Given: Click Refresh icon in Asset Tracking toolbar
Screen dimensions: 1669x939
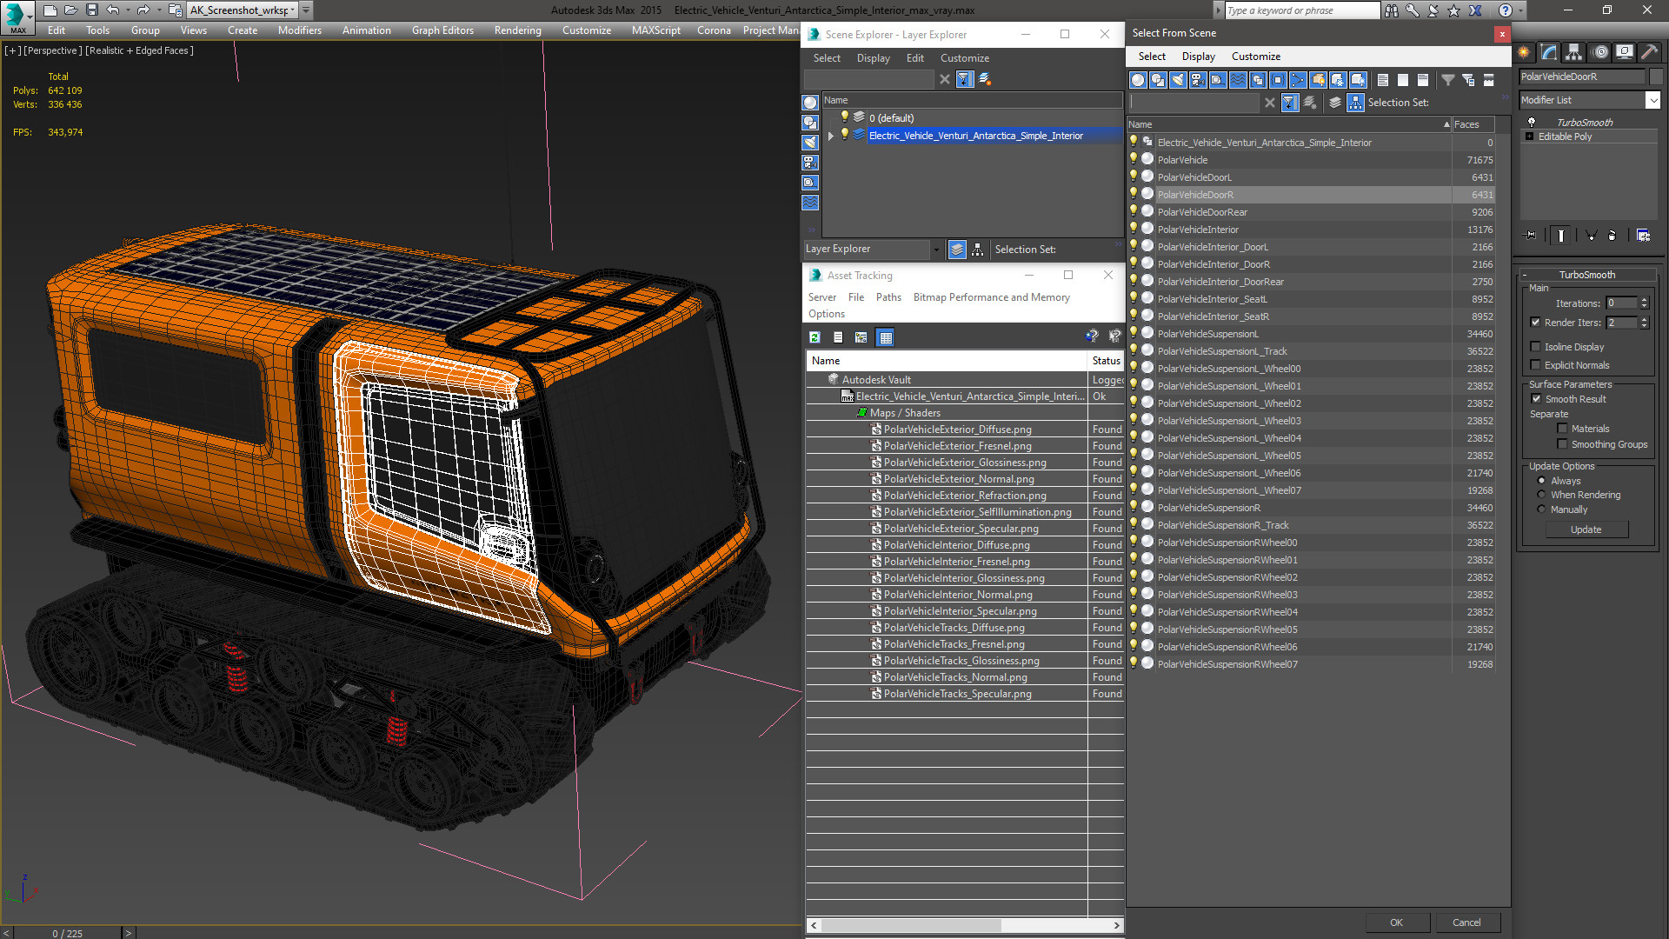Looking at the screenshot, I should coord(815,337).
